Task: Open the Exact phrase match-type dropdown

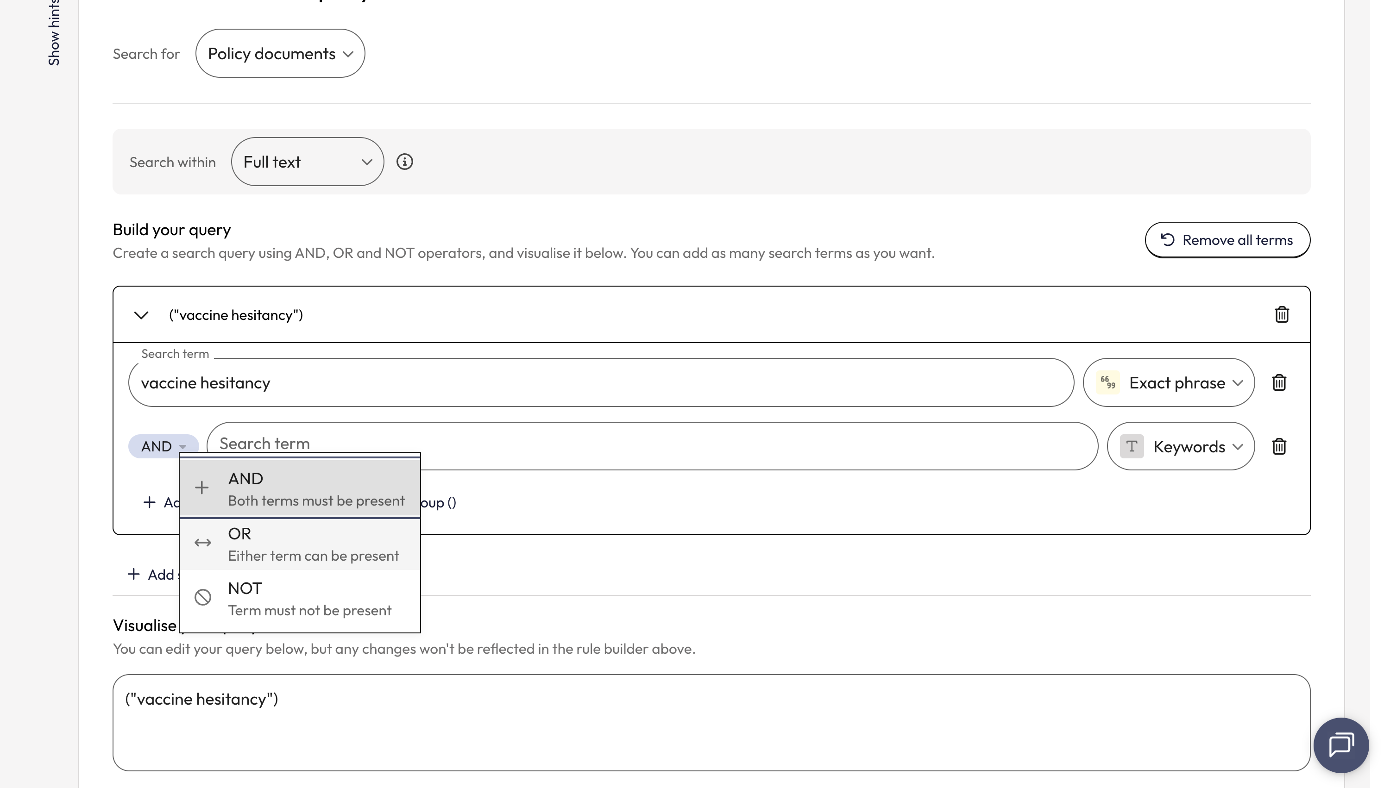Action: pyautogui.click(x=1169, y=382)
